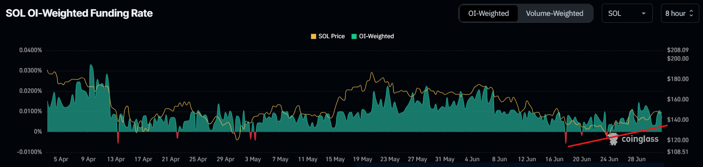Click the 0.0400% axis label
The width and height of the screenshot is (703, 167).
tap(31, 50)
